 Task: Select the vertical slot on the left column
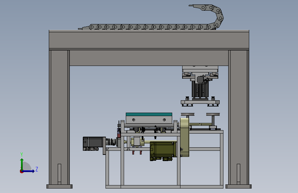[59, 174]
